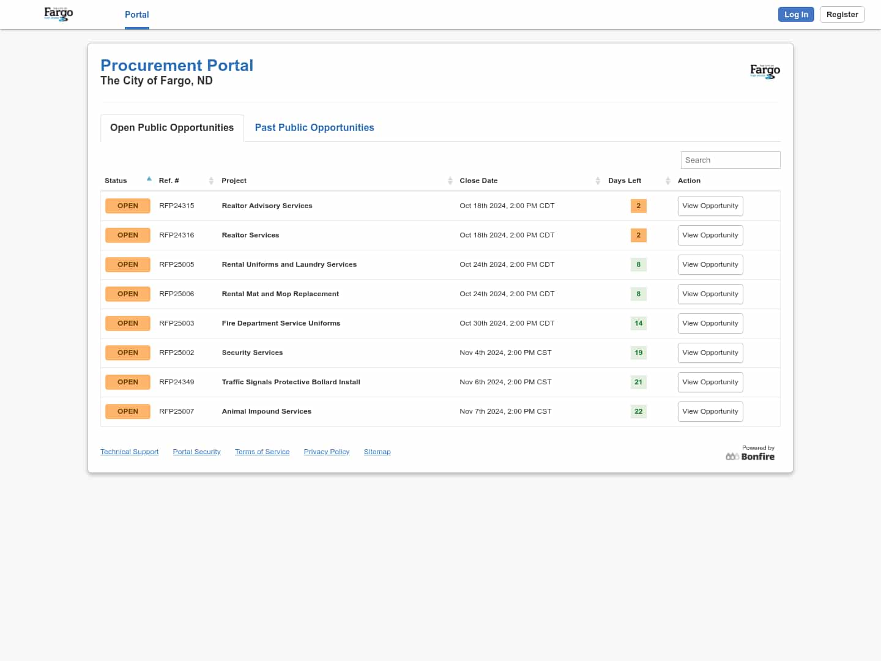Sort by Close Date column arrows
Image resolution: width=881 pixels, height=661 pixels.
coord(598,181)
